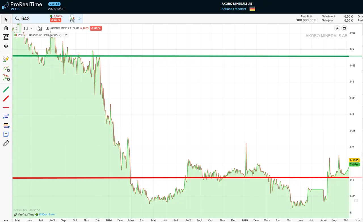The image size is (363, 222).
Task: Toggle the chart link lock icon
Action: point(16,28)
